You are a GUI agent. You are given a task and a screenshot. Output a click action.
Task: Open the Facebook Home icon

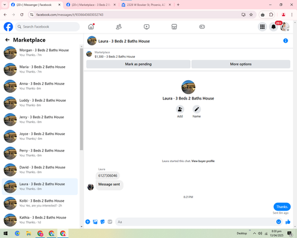tap(91, 27)
